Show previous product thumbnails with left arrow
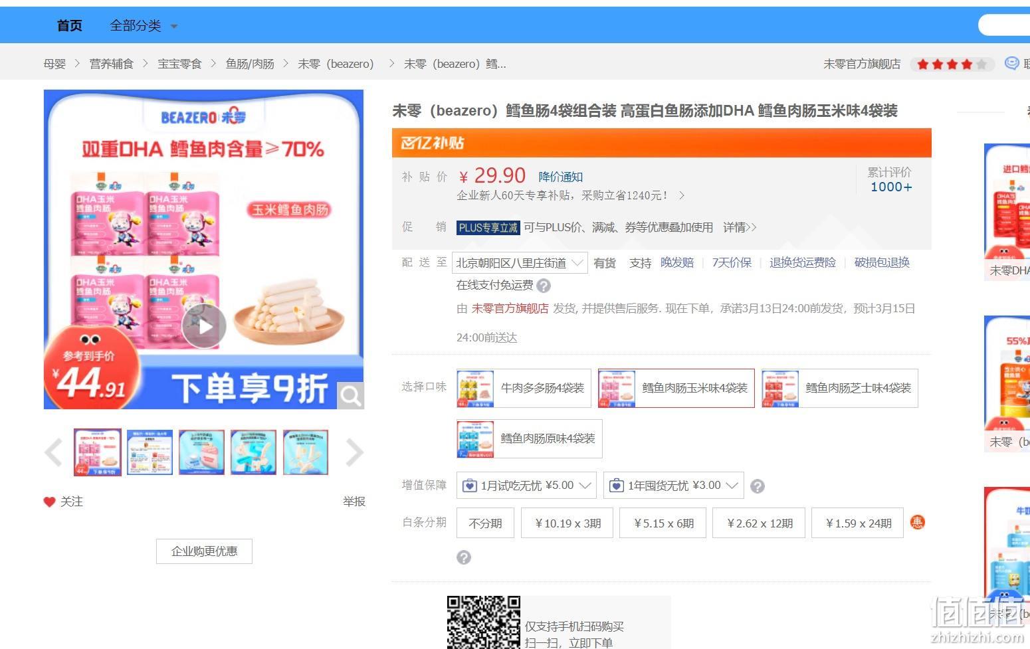 54,452
